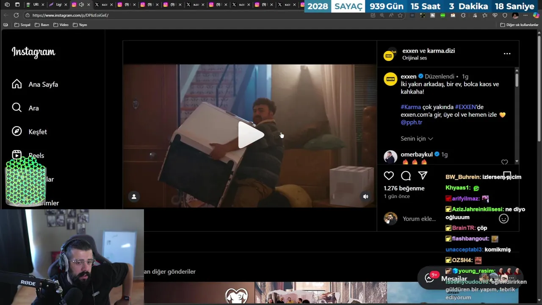View site info lock icon in address bar
This screenshot has width=542, height=305.
pyautogui.click(x=28, y=15)
